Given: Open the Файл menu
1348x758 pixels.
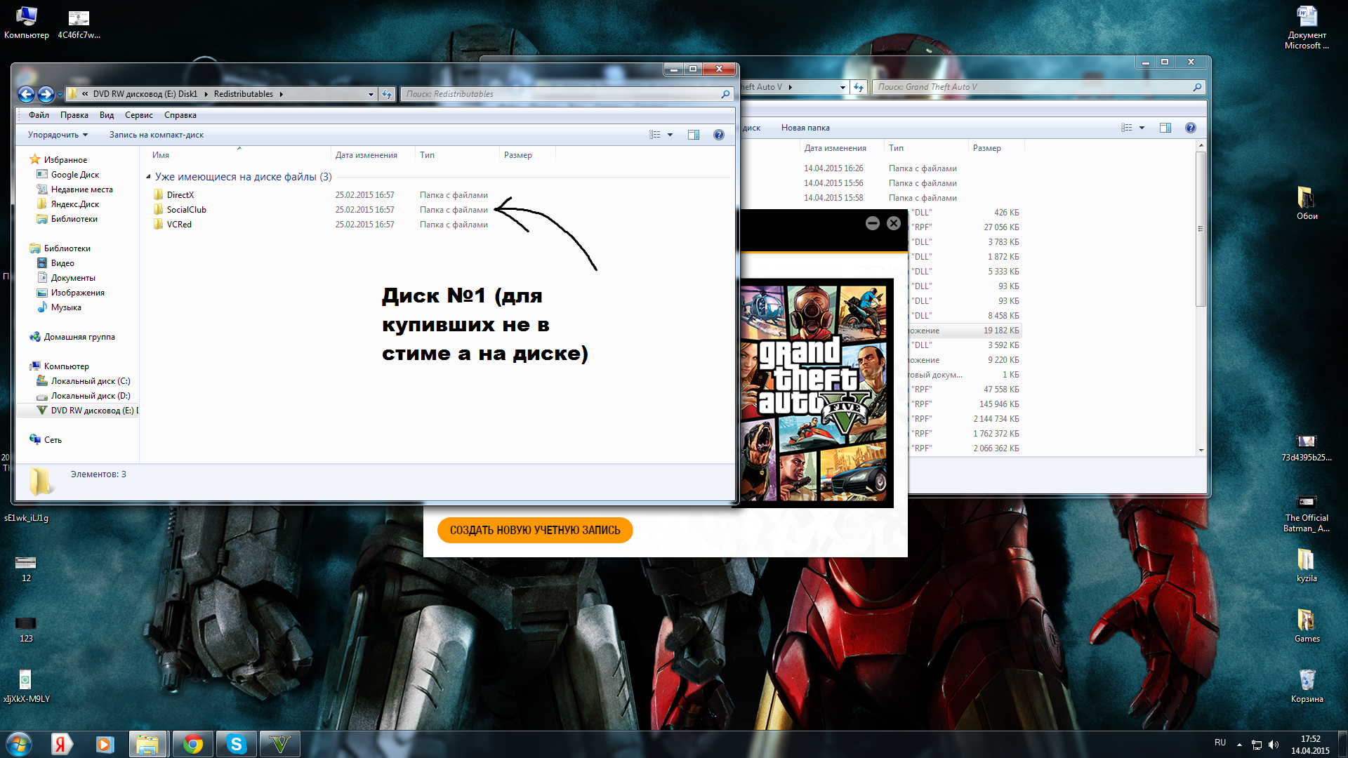Looking at the screenshot, I should click(x=39, y=115).
